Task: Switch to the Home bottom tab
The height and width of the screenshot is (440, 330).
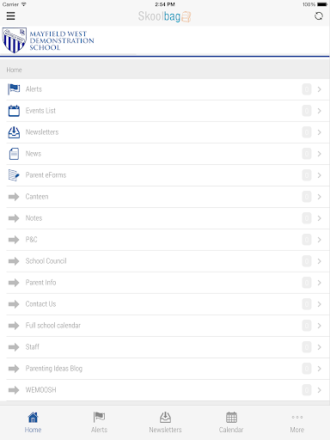Action: point(33,423)
